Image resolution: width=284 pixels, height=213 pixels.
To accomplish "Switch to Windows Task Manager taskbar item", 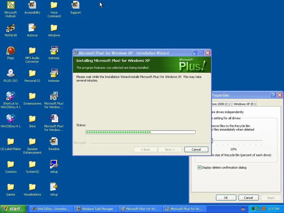I will click(95, 209).
